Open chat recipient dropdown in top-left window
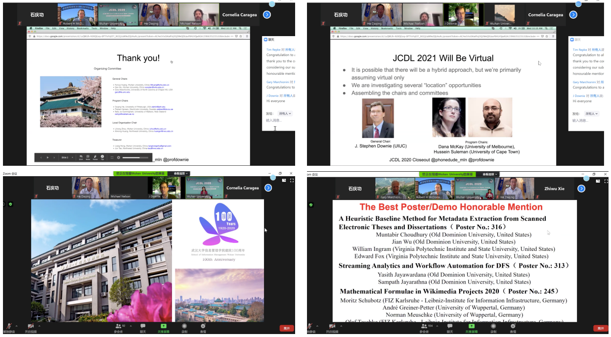Image resolution: width=611 pixels, height=337 pixels. [x=285, y=113]
